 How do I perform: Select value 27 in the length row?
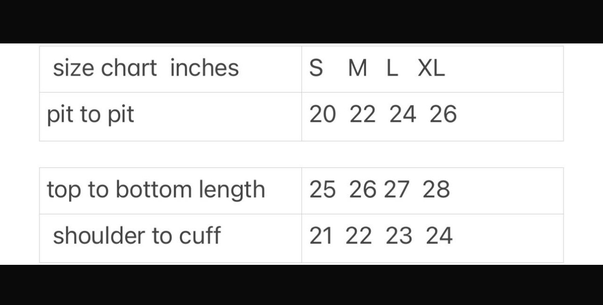(396, 189)
